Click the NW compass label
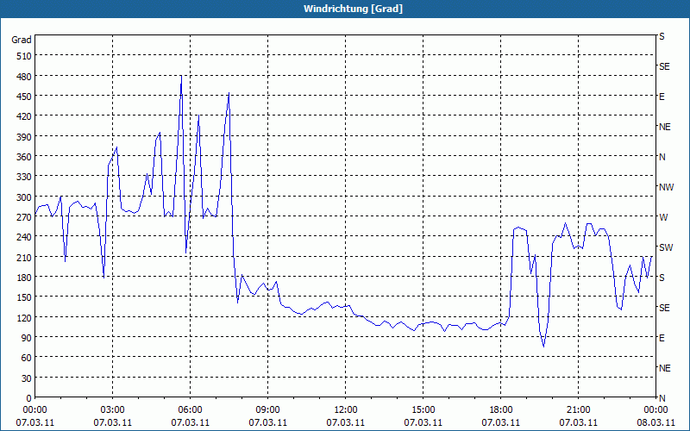690x431 pixels. pyautogui.click(x=666, y=187)
